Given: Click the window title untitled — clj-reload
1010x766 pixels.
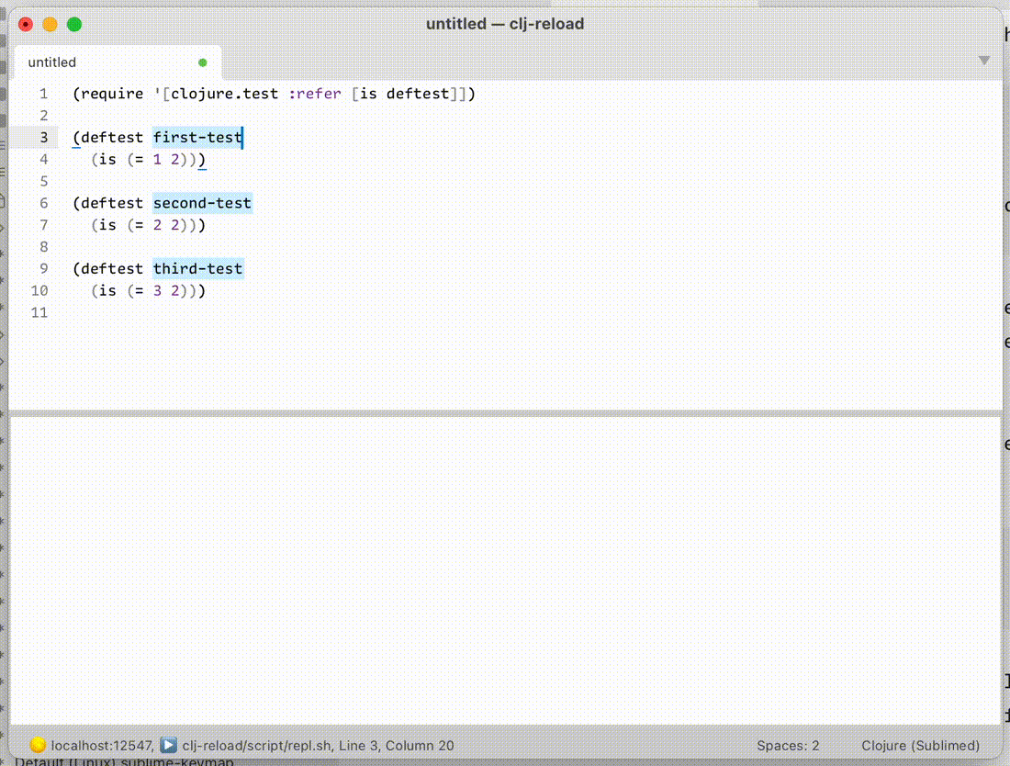Looking at the screenshot, I should tap(505, 24).
